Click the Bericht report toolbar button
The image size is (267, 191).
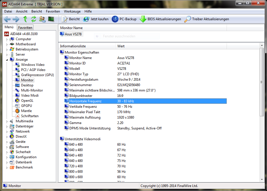pyautogui.click(x=71, y=19)
